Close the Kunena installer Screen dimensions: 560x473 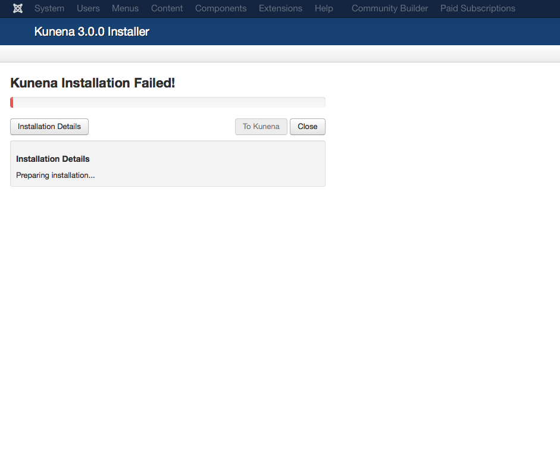pos(308,127)
